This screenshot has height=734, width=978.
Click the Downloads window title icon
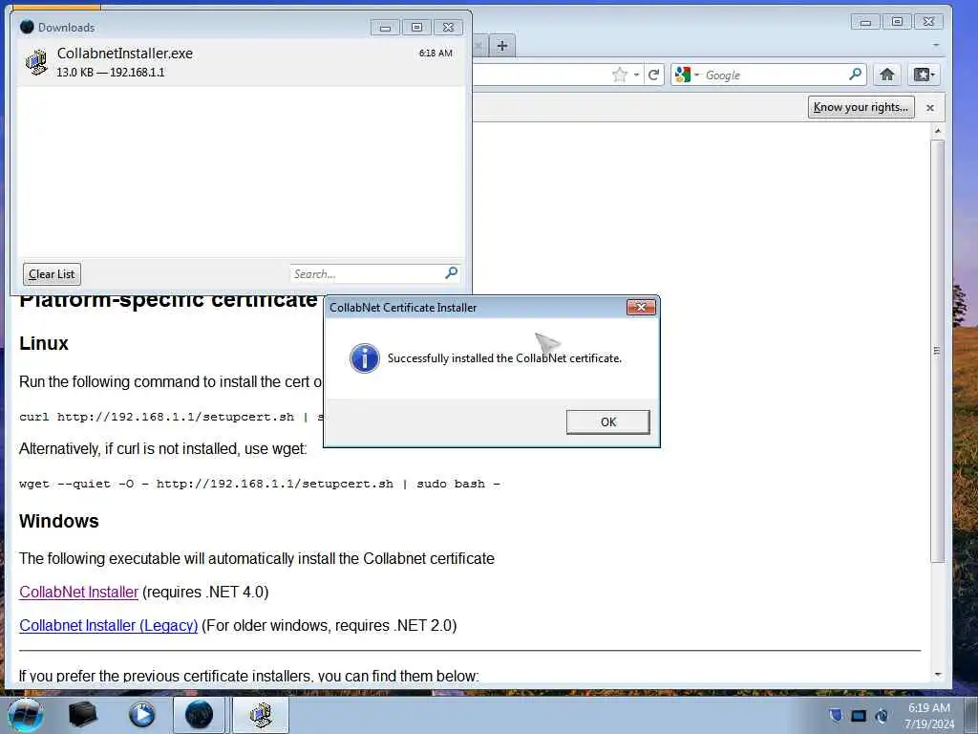point(27,27)
